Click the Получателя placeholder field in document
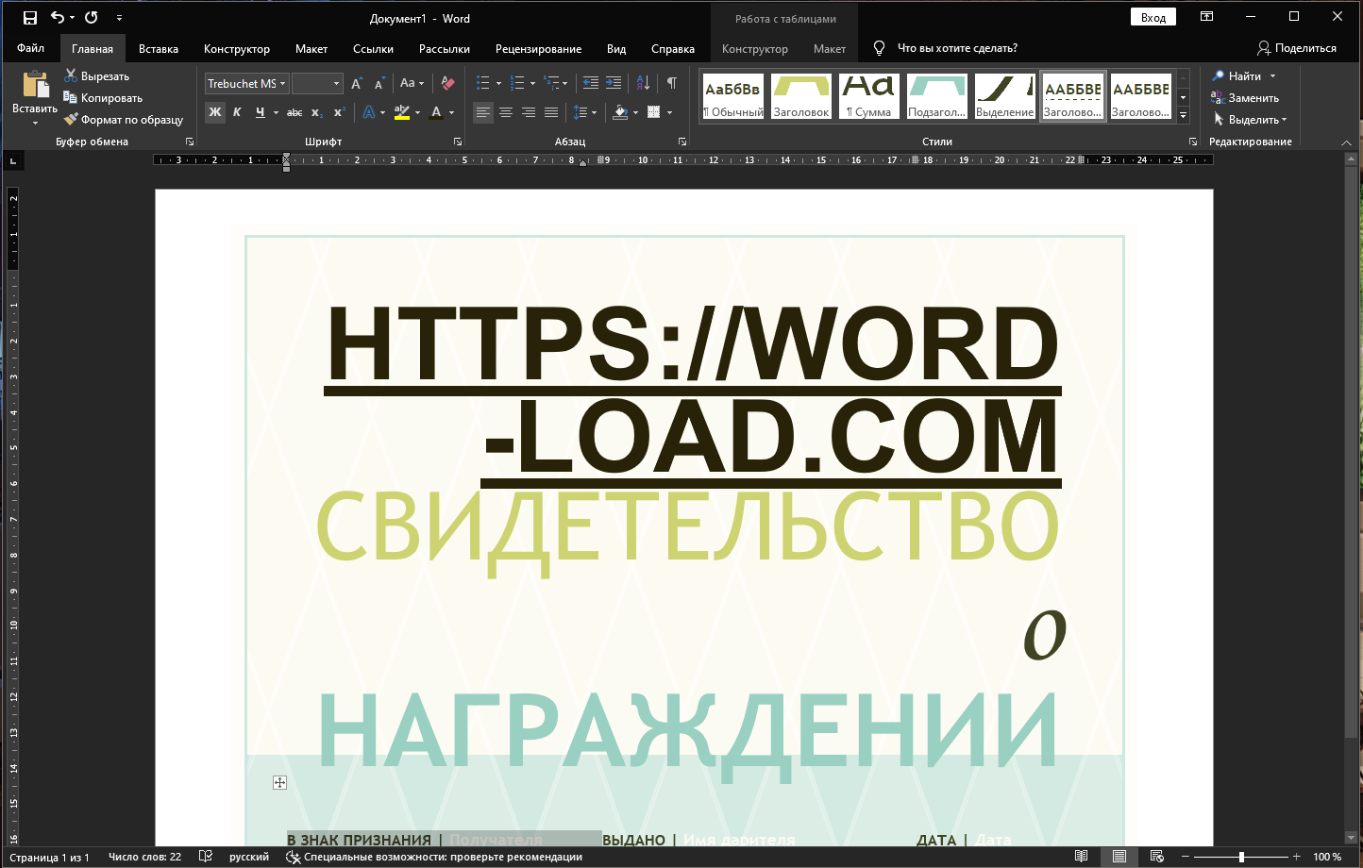The height and width of the screenshot is (868, 1363). coord(496,840)
